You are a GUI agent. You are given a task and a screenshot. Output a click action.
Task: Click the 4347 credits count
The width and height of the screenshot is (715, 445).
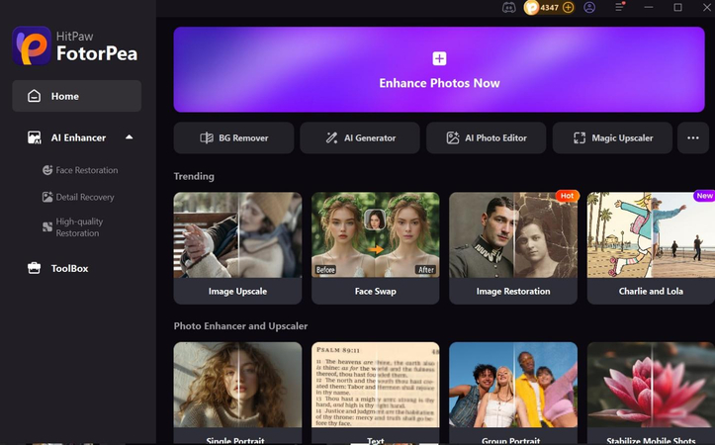550,7
